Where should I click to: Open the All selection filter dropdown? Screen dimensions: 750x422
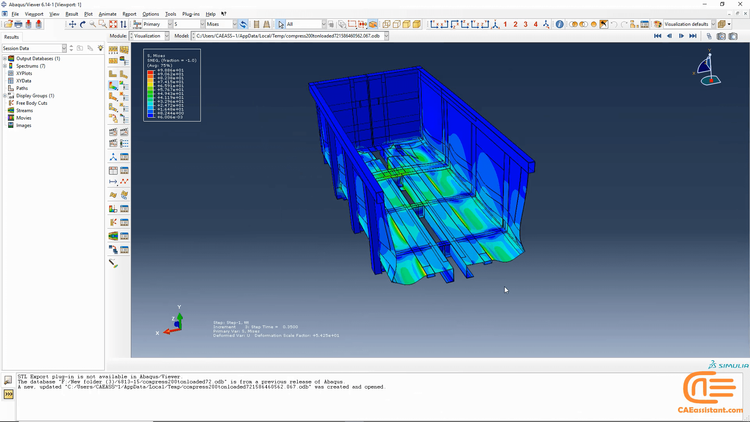pyautogui.click(x=324, y=24)
